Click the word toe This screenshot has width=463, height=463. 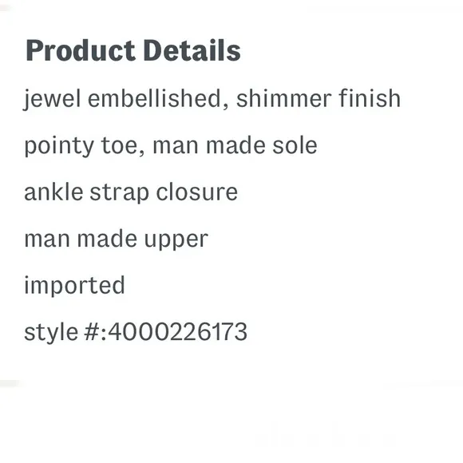click(119, 146)
